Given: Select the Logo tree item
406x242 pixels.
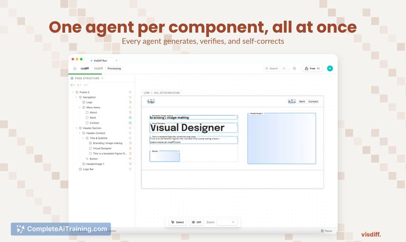Looking at the screenshot, I should [x=89, y=102].
